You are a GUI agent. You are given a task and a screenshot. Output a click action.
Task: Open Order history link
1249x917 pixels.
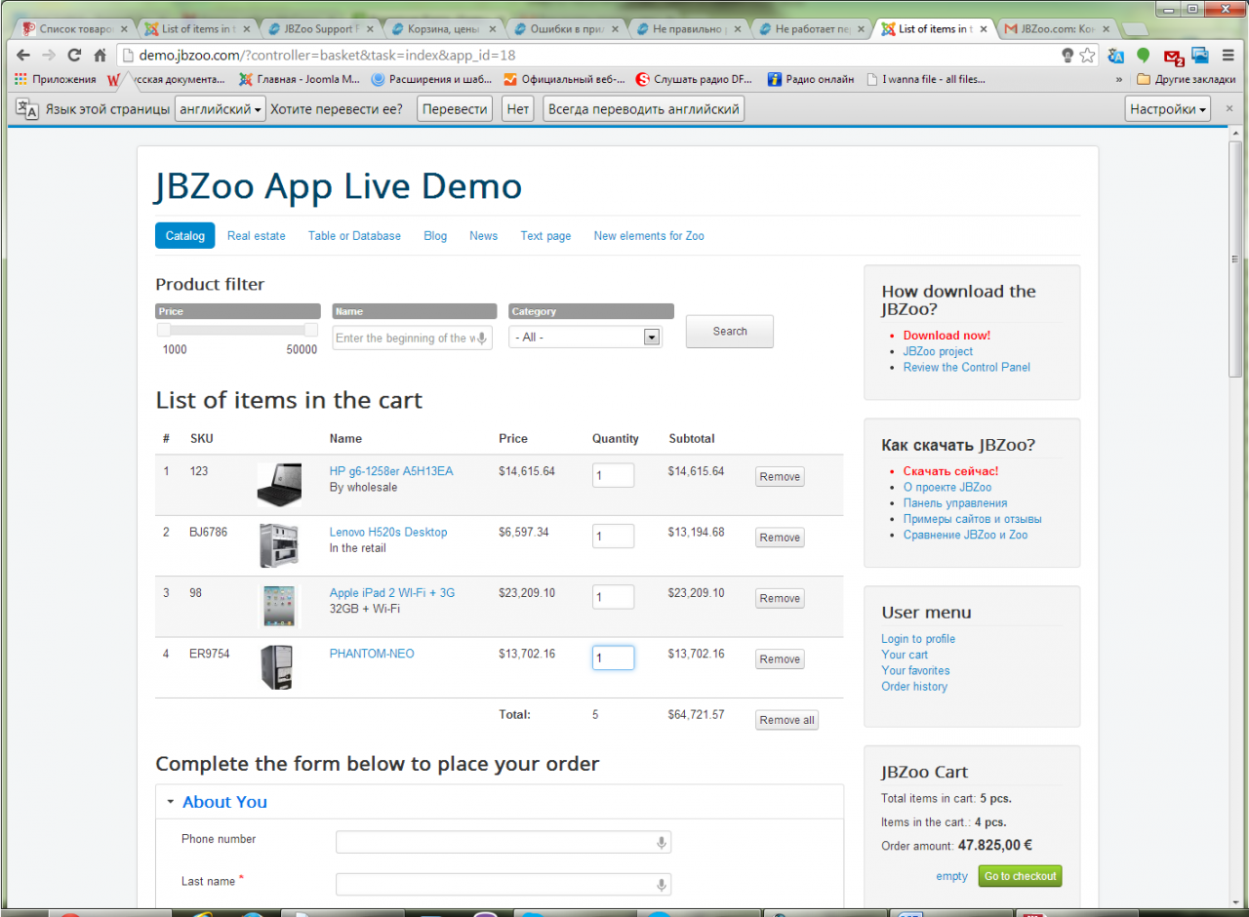tap(914, 686)
